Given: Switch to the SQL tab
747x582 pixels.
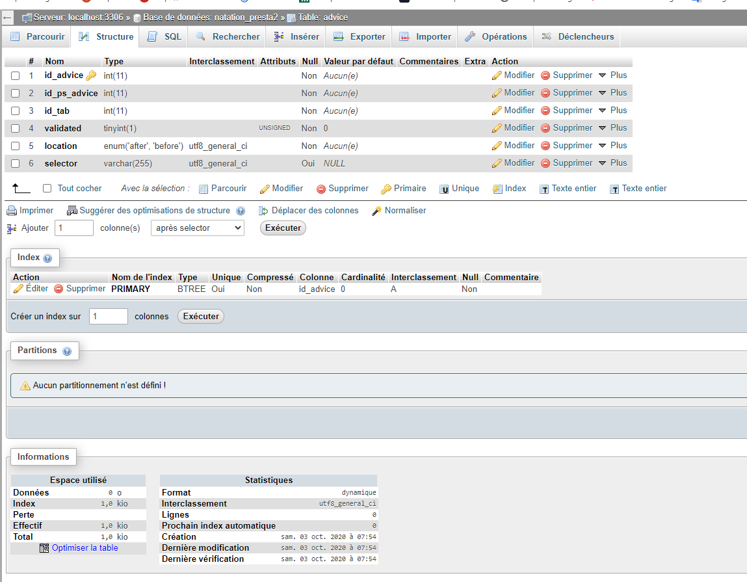Looking at the screenshot, I should (x=164, y=36).
